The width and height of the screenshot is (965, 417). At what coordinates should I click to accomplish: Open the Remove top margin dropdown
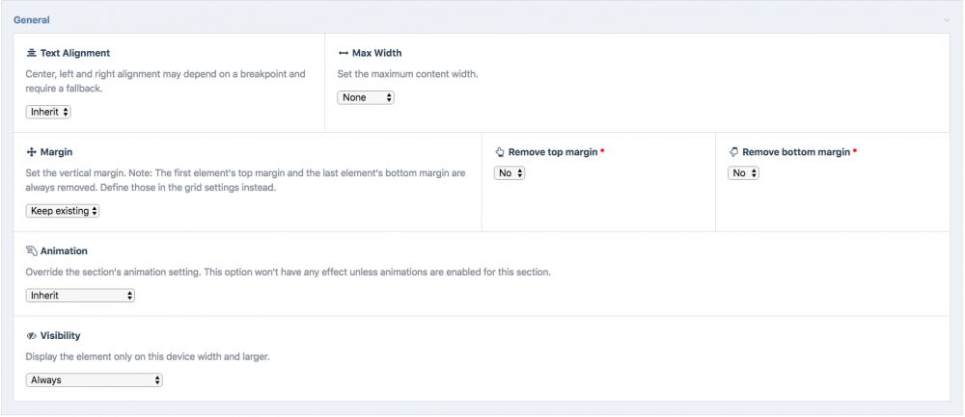(510, 173)
